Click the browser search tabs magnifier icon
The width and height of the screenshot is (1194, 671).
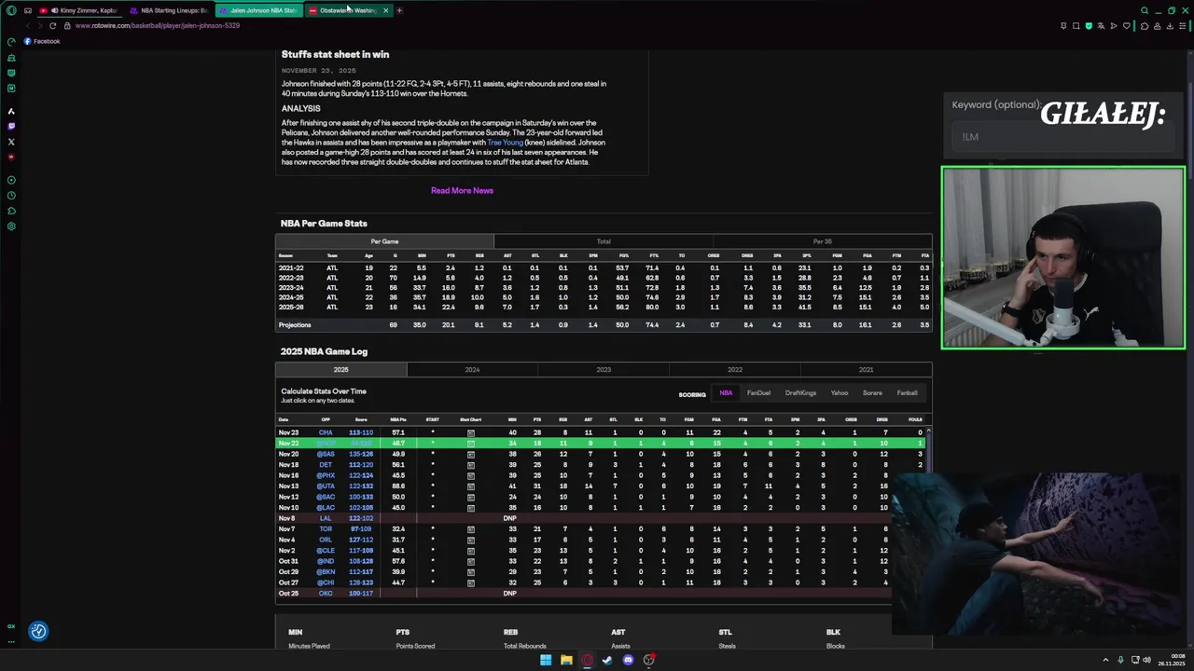click(1145, 10)
